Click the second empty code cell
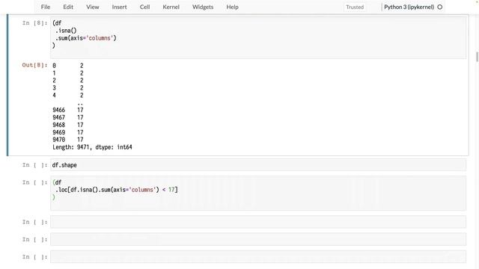 click(258, 239)
